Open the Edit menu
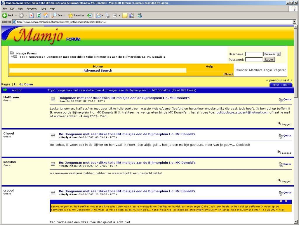299x225 pixels. [12, 8]
